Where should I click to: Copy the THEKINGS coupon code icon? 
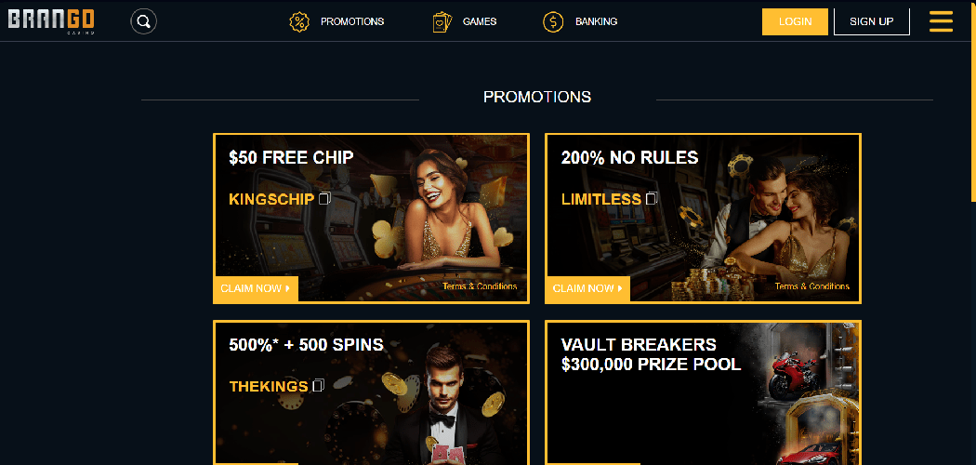coord(318,385)
